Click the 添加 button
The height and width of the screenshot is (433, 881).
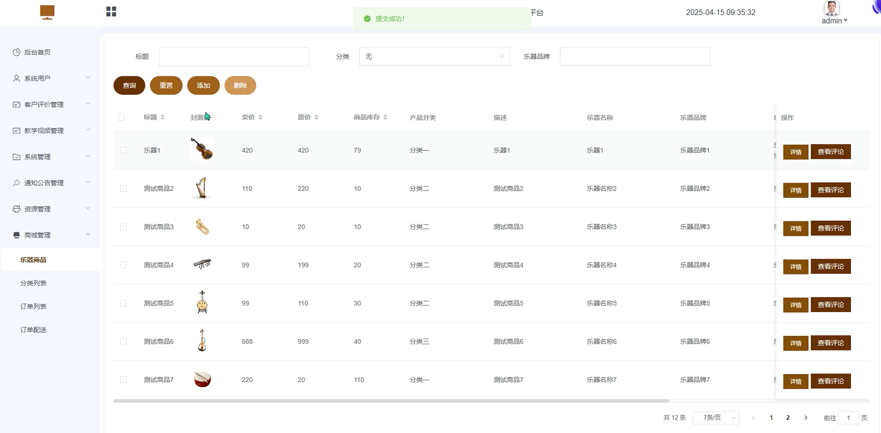(x=203, y=85)
